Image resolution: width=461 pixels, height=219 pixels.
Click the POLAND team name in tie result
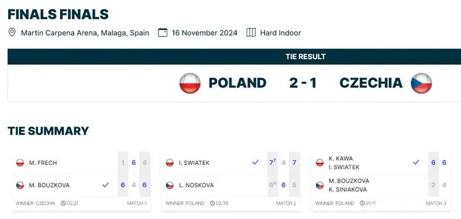[x=237, y=83]
